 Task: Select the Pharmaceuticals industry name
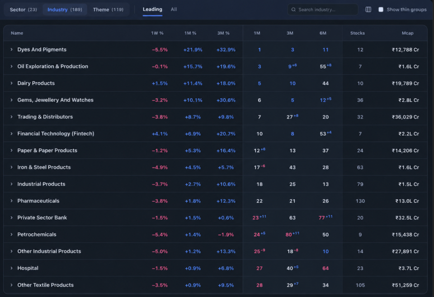pyautogui.click(x=38, y=201)
